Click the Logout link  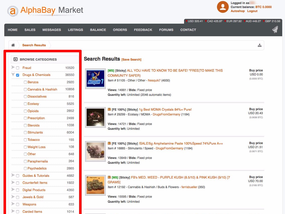(x=252, y=11)
